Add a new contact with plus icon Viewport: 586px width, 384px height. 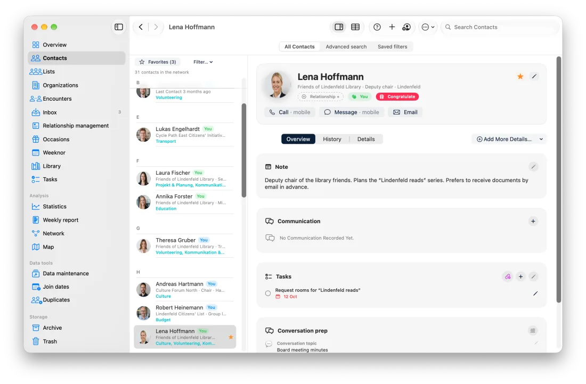(392, 27)
